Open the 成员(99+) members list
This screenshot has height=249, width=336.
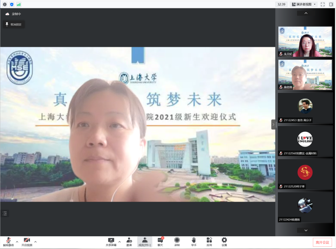pyautogui.click(x=145, y=242)
